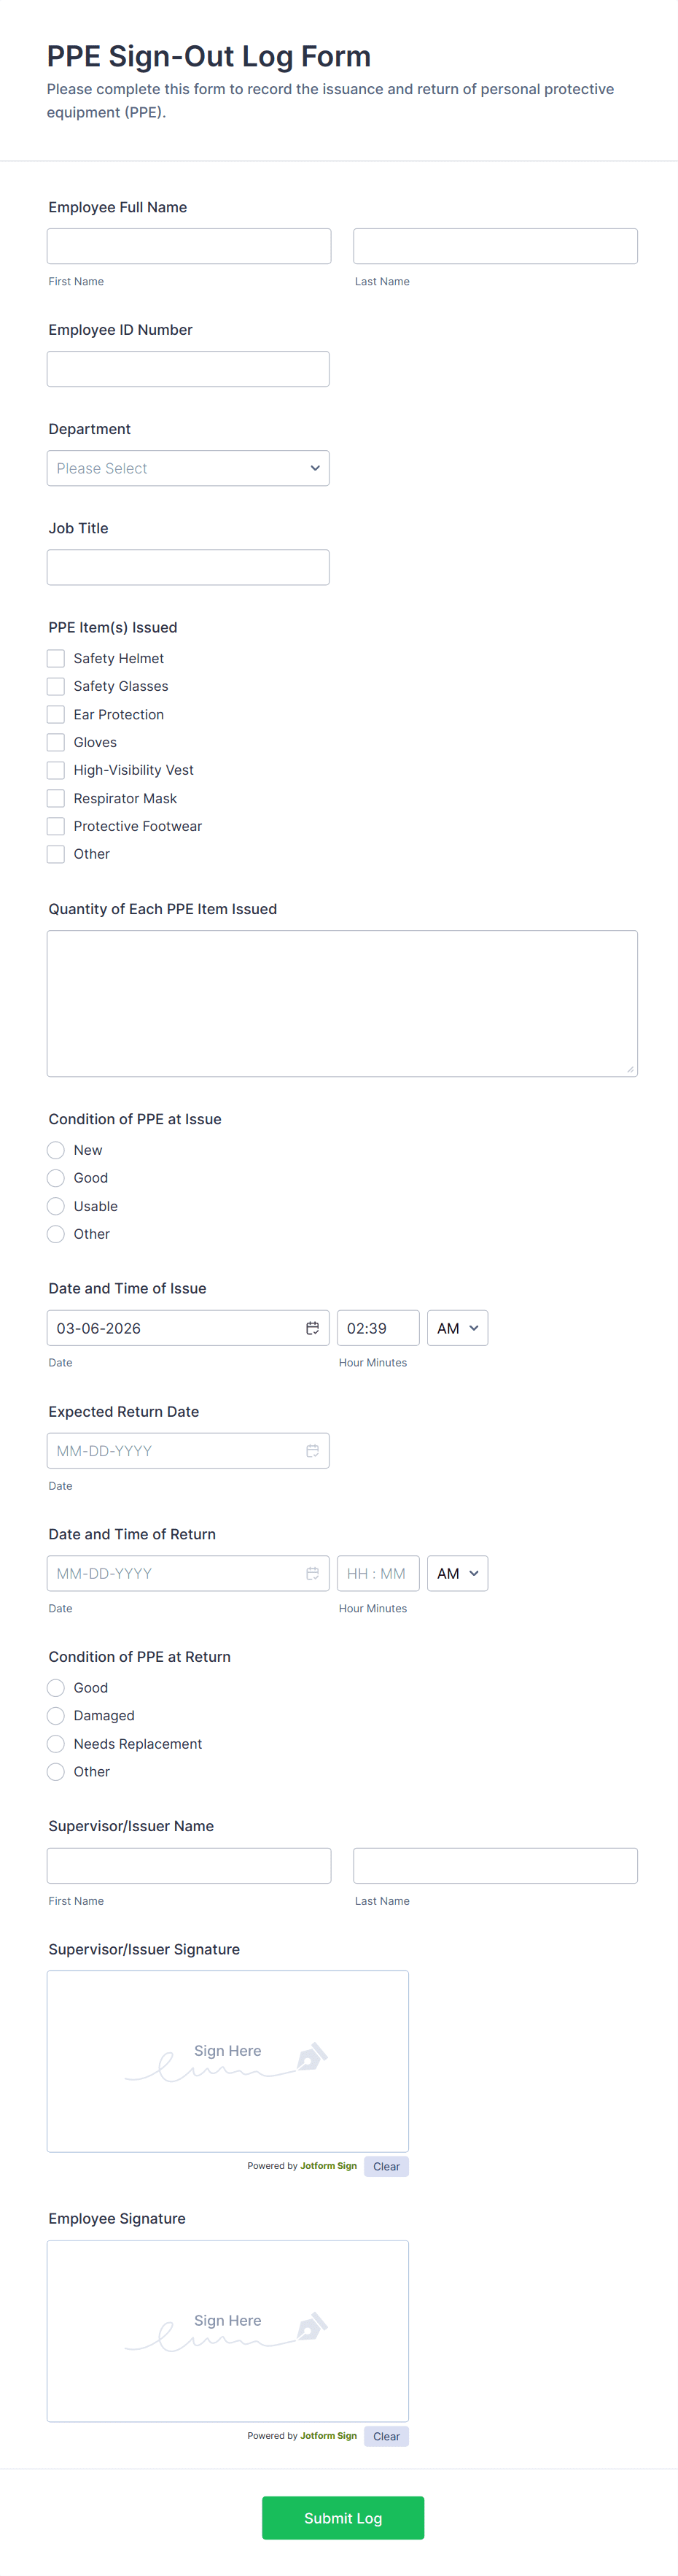Select Needs Replacement radio option
This screenshot has height=2576, width=678.
click(56, 1743)
